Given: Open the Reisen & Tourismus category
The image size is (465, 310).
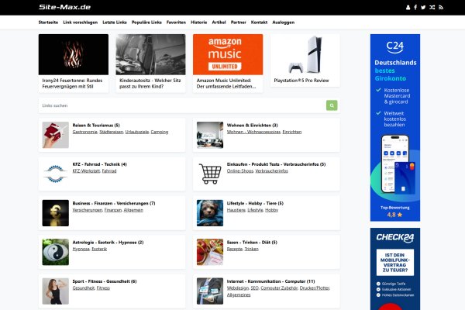Looking at the screenshot, I should [95, 125].
